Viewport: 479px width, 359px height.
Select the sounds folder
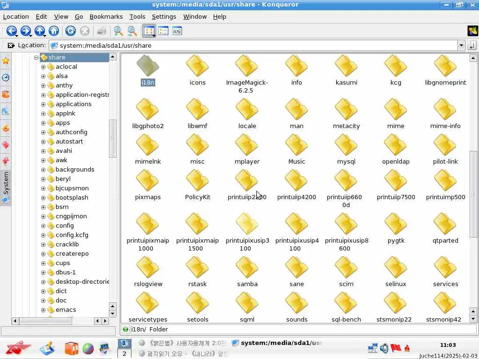pyautogui.click(x=297, y=308)
